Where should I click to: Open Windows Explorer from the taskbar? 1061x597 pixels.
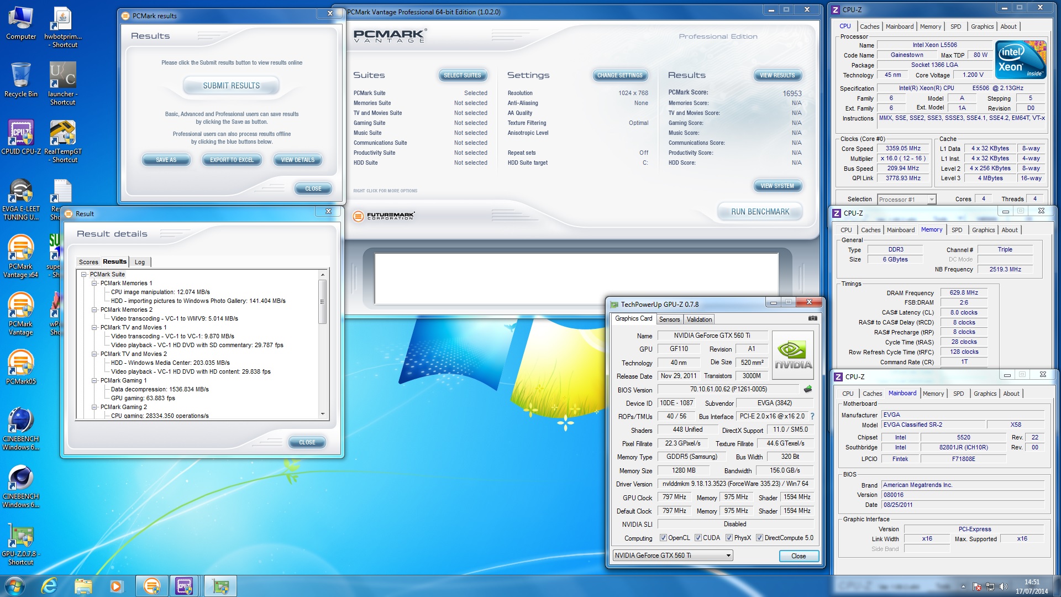(x=83, y=586)
